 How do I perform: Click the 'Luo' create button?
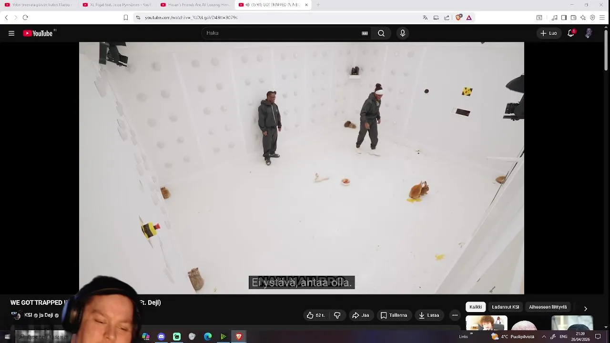coord(549,33)
